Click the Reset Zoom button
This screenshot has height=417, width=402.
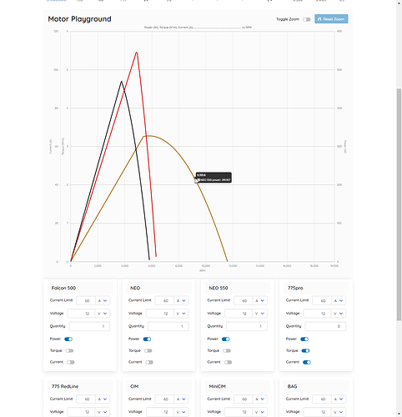[331, 19]
